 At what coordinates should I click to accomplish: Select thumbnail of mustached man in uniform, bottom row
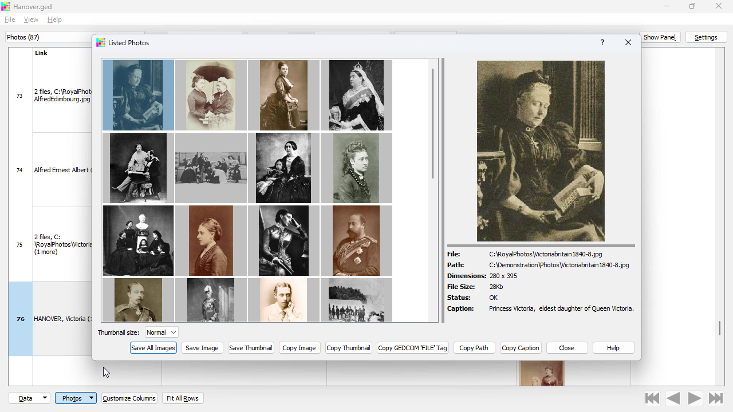coord(138,300)
